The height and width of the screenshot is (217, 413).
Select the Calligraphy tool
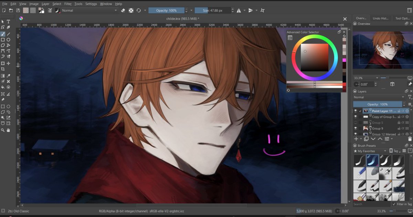click(x=9, y=28)
